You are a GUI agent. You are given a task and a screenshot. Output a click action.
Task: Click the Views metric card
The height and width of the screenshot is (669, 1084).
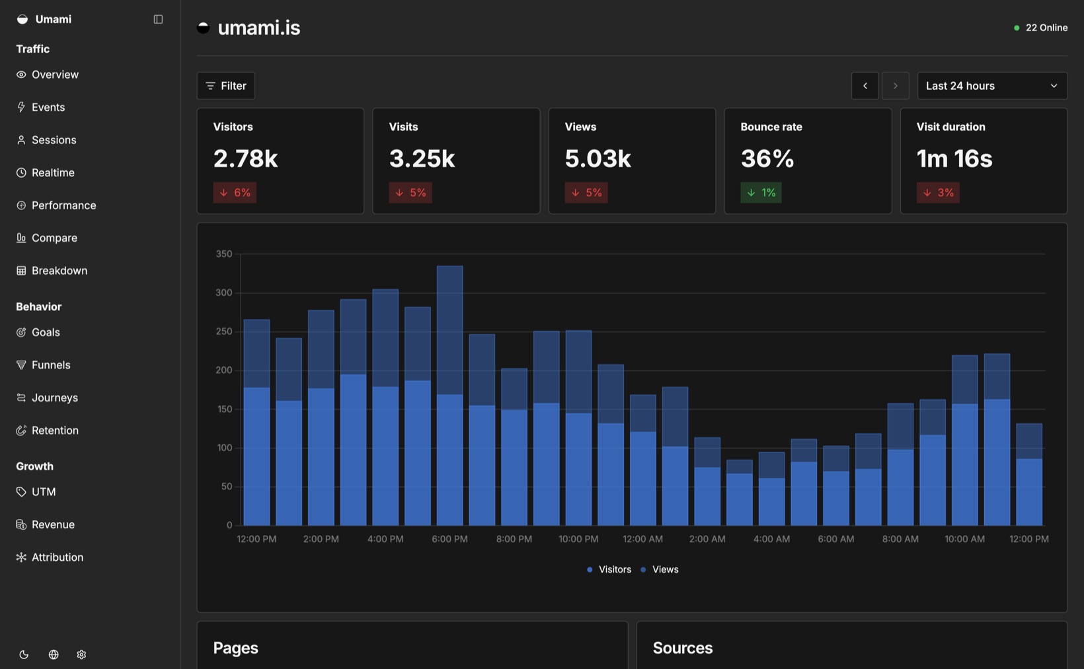(632, 160)
